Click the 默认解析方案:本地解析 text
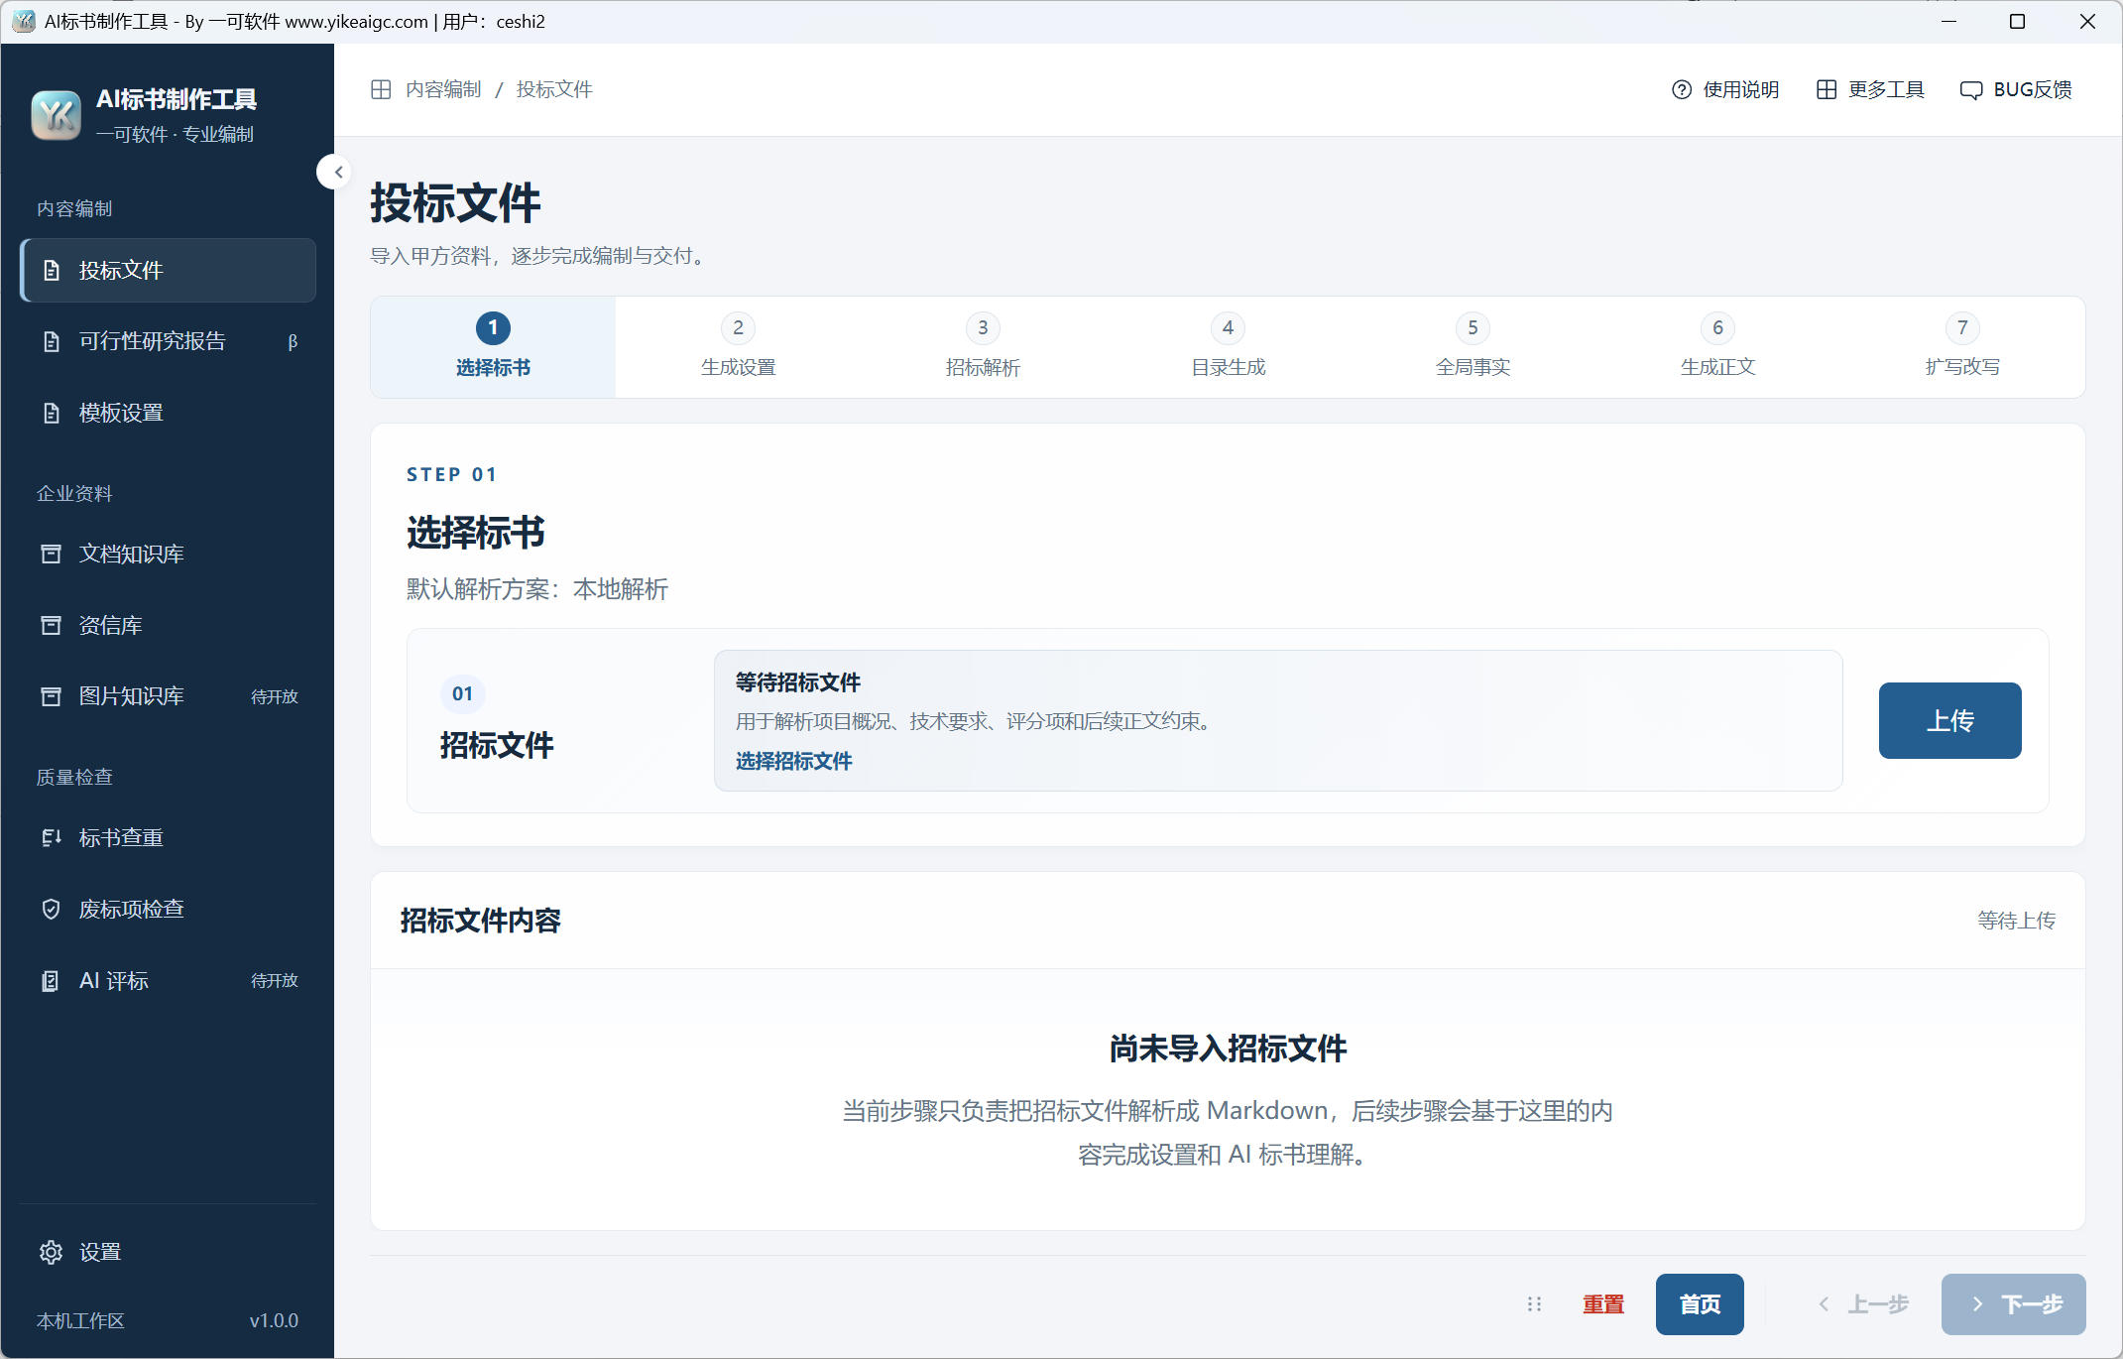The width and height of the screenshot is (2123, 1359). point(537,589)
